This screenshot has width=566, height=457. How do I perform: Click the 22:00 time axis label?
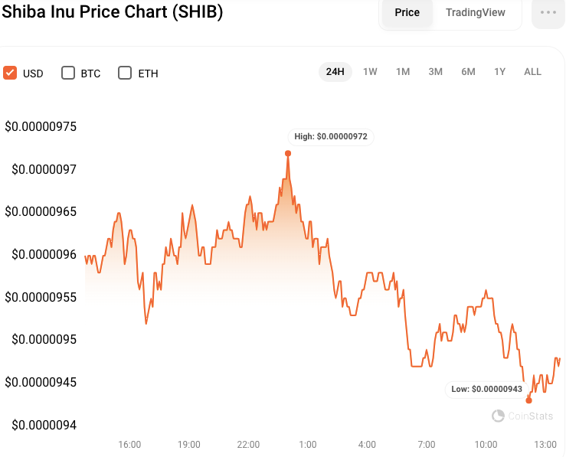(248, 444)
